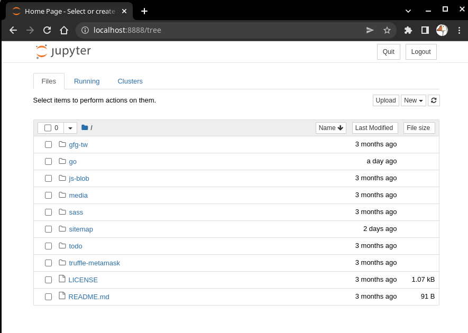
Task: Toggle the browser side panel icon
Action: (x=425, y=30)
